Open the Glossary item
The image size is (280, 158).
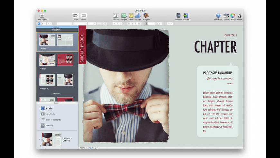pos(49,126)
